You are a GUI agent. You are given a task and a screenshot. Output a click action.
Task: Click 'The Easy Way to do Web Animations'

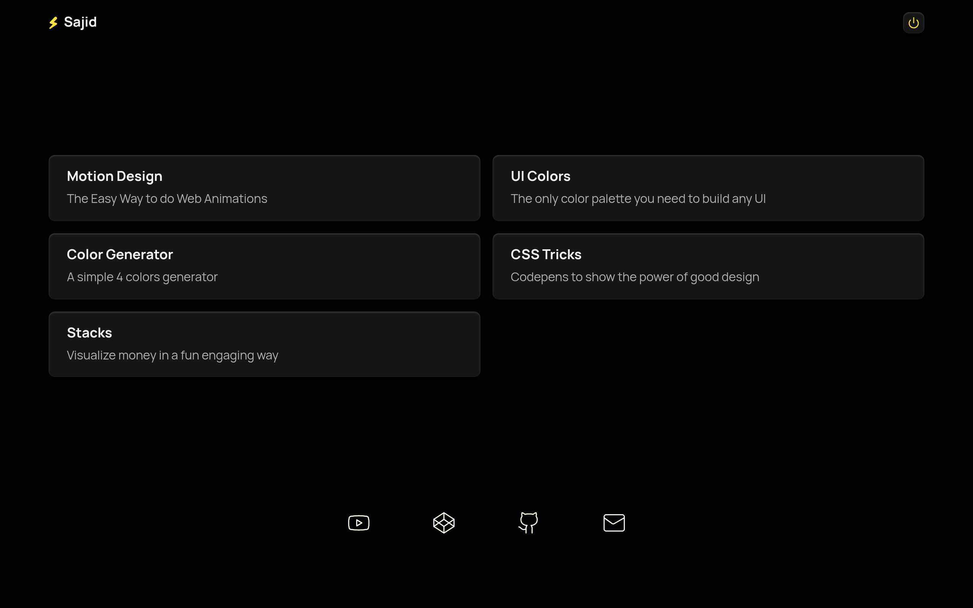(167, 199)
